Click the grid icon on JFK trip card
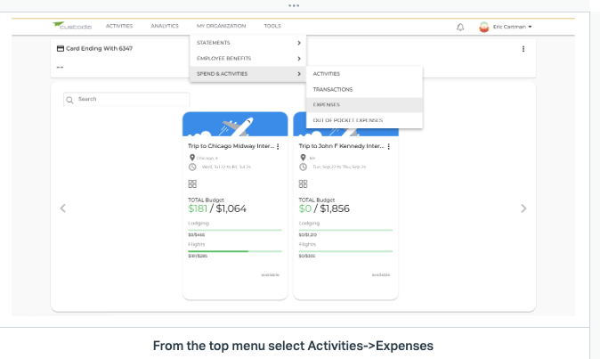Screen dimensions: 600x359 point(303,184)
